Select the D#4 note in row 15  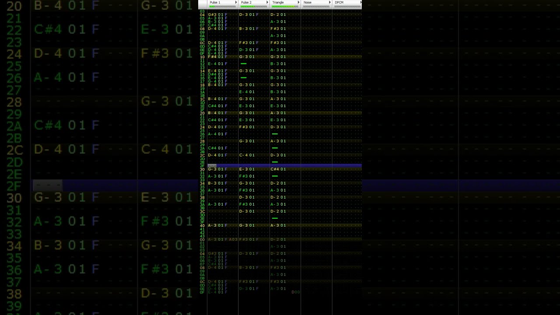212,74
